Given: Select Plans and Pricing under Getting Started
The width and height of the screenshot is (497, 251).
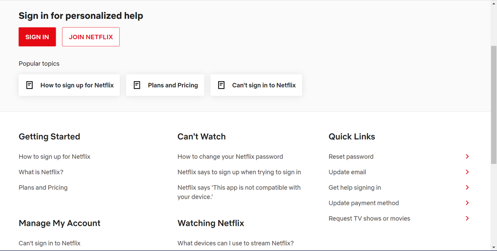Looking at the screenshot, I should [43, 188].
